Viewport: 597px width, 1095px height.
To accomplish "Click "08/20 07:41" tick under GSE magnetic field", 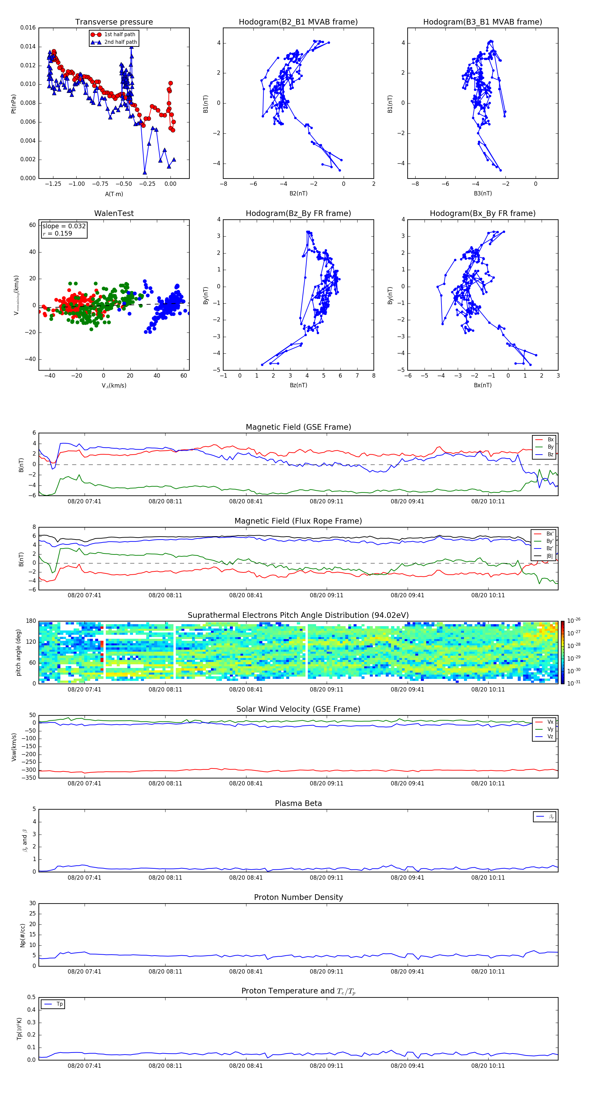I will click(x=85, y=502).
